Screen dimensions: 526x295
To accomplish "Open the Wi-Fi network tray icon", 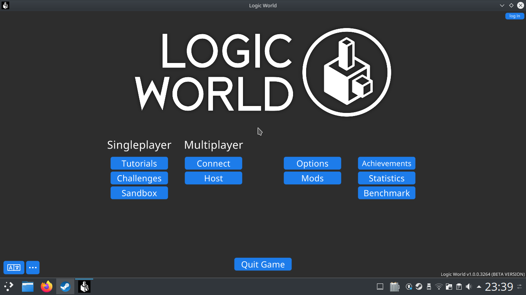I will (439, 287).
